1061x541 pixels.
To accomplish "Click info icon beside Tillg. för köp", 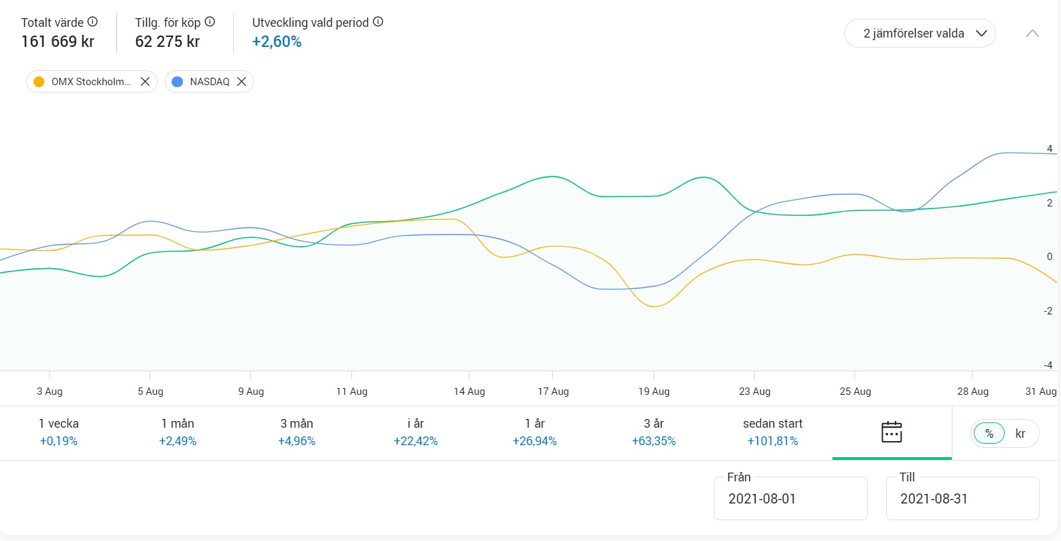I will [x=210, y=21].
